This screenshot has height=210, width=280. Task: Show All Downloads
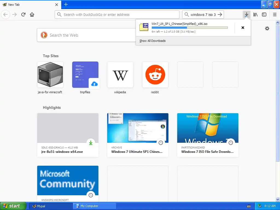pyautogui.click(x=153, y=41)
